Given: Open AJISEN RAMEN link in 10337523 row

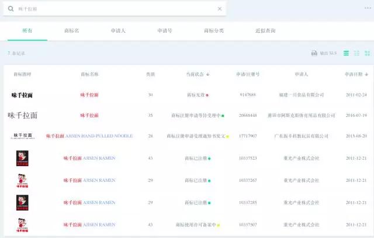Looking at the screenshot, I should (89, 158).
